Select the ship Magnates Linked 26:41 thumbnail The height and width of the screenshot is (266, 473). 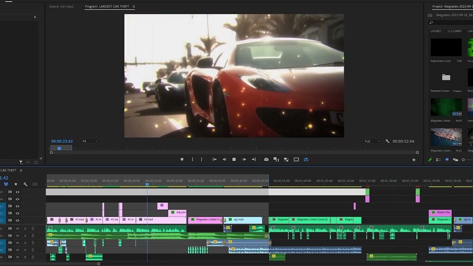(446, 137)
